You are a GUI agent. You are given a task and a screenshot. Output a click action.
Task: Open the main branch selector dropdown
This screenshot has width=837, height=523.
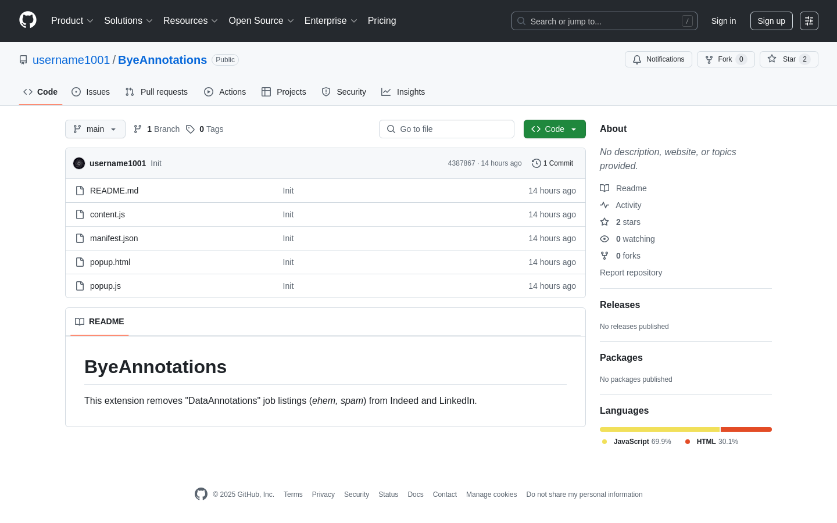[95, 129]
